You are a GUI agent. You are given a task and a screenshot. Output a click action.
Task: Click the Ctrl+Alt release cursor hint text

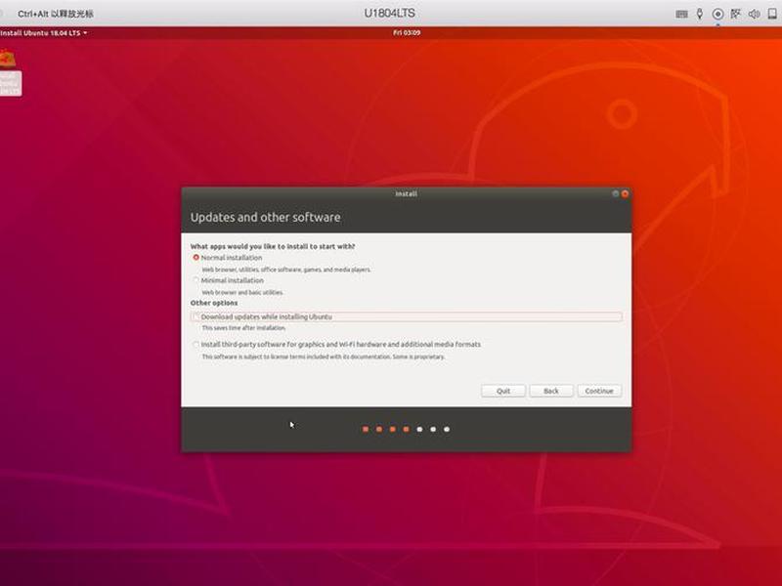point(56,14)
